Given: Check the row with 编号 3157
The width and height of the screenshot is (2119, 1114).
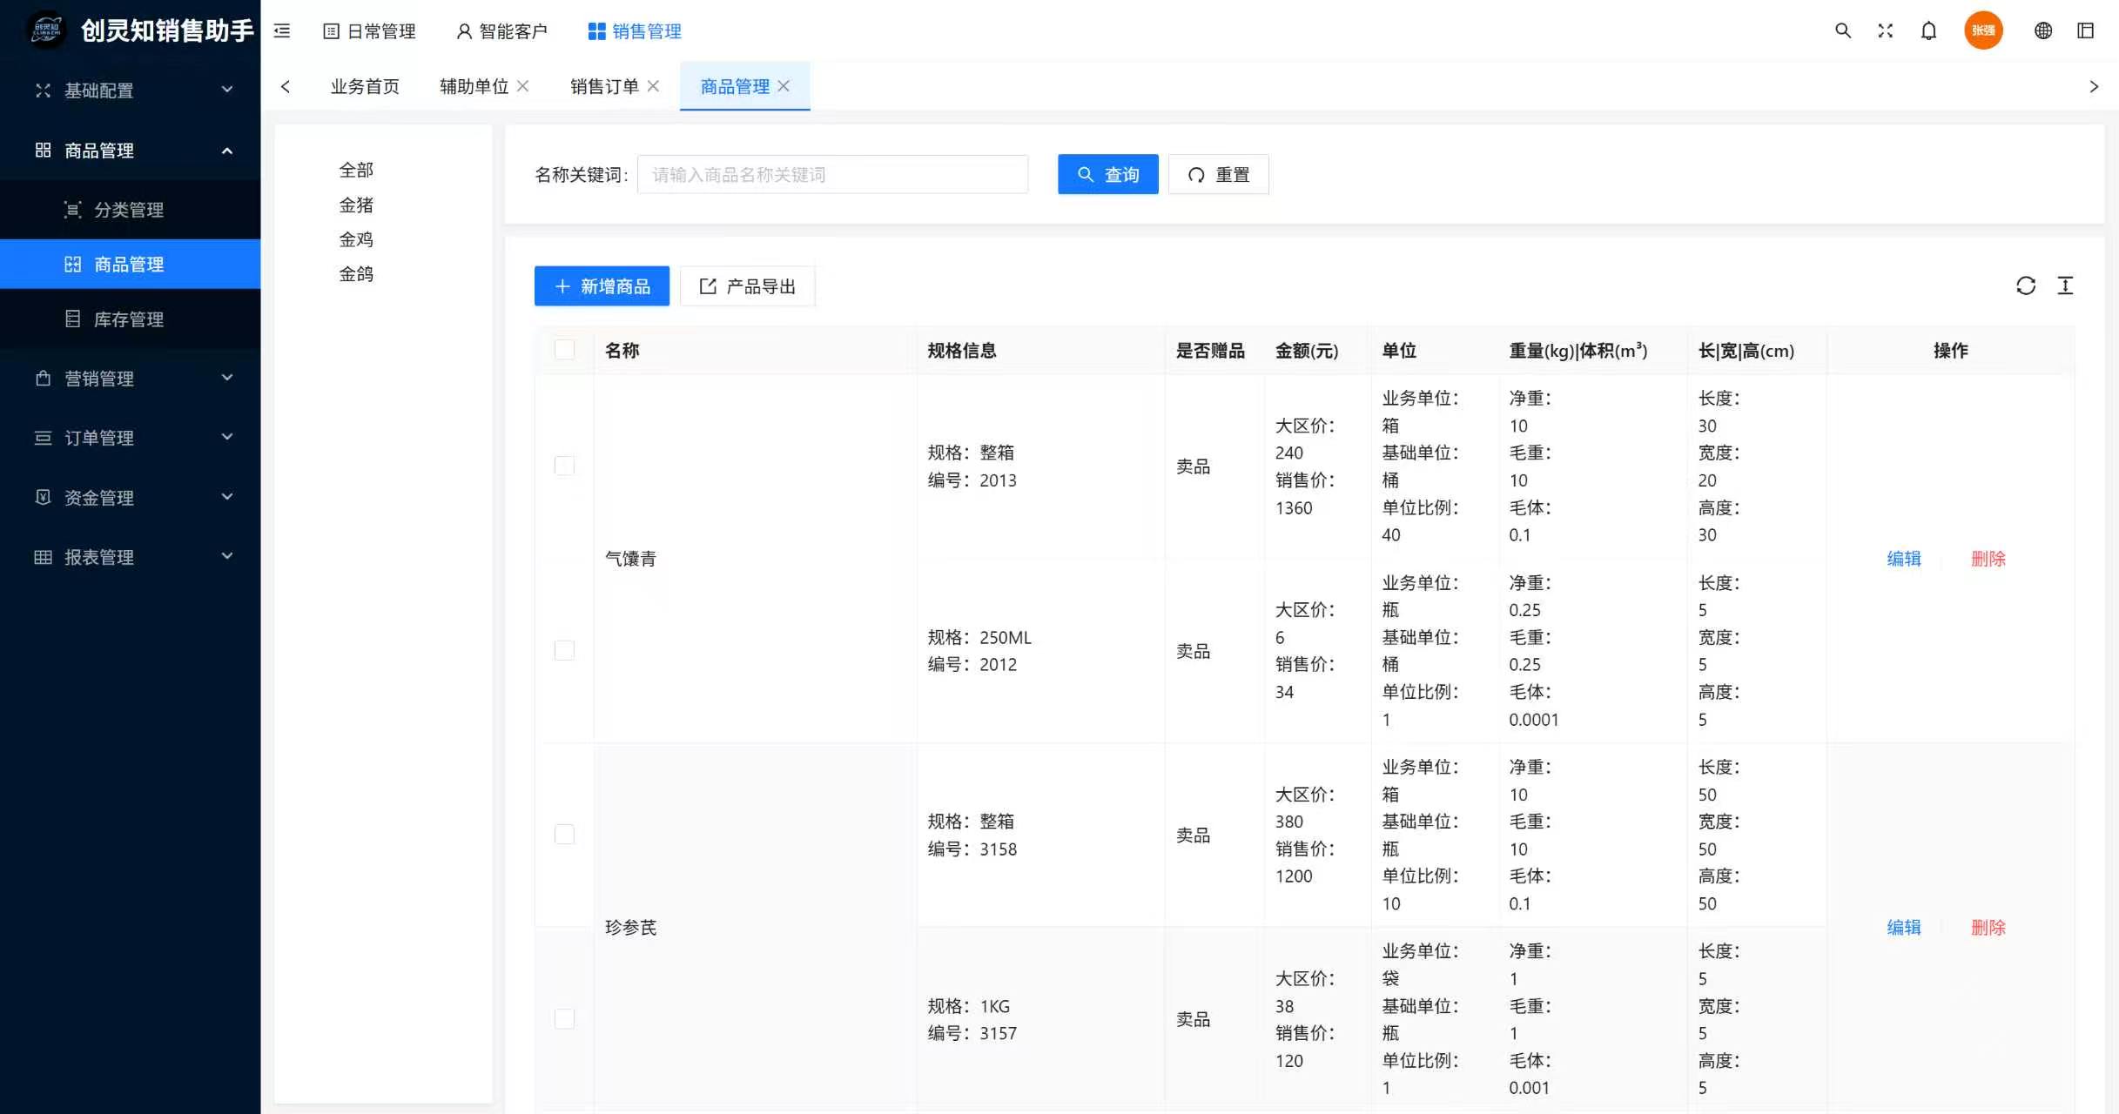Looking at the screenshot, I should pos(564,1019).
